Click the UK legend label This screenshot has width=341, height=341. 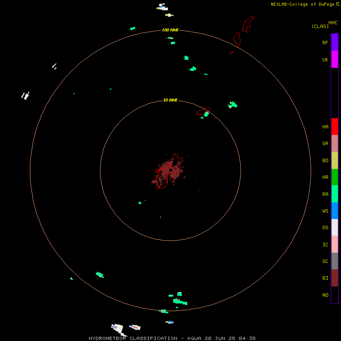[325, 59]
